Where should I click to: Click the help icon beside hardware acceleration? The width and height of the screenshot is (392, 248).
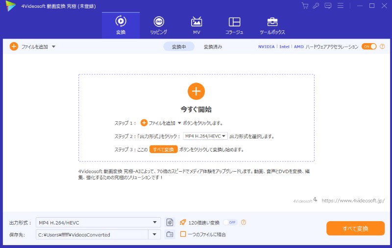click(x=382, y=46)
